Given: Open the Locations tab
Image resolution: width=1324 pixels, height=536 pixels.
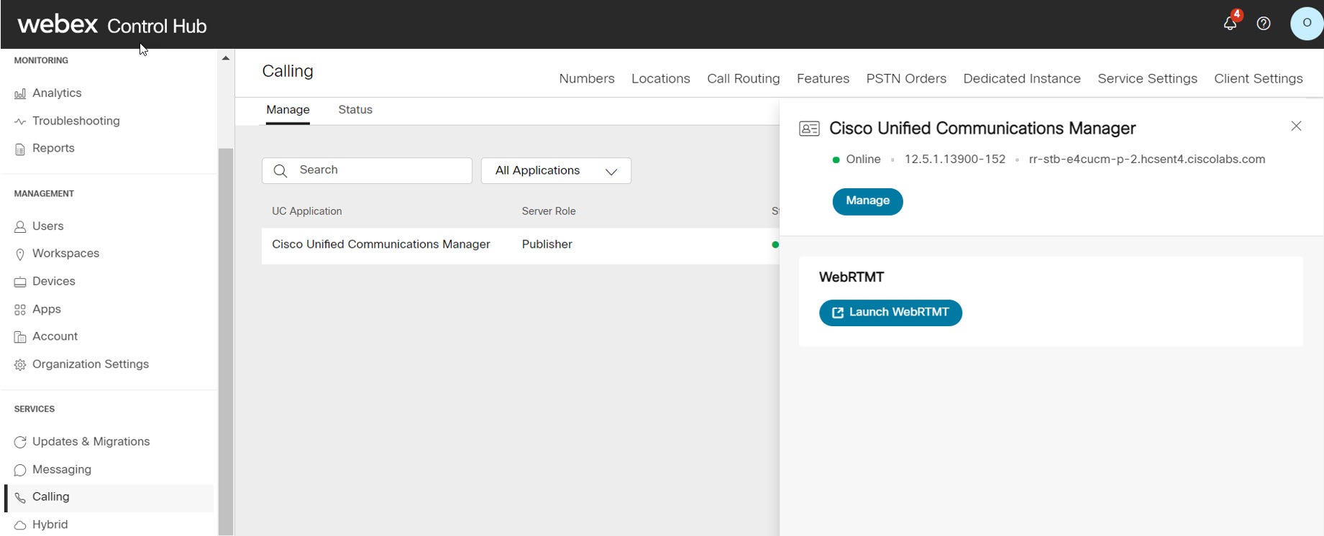Looking at the screenshot, I should [661, 79].
